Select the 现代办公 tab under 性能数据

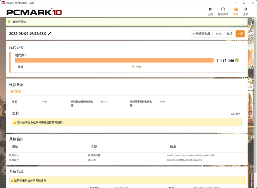point(16,91)
